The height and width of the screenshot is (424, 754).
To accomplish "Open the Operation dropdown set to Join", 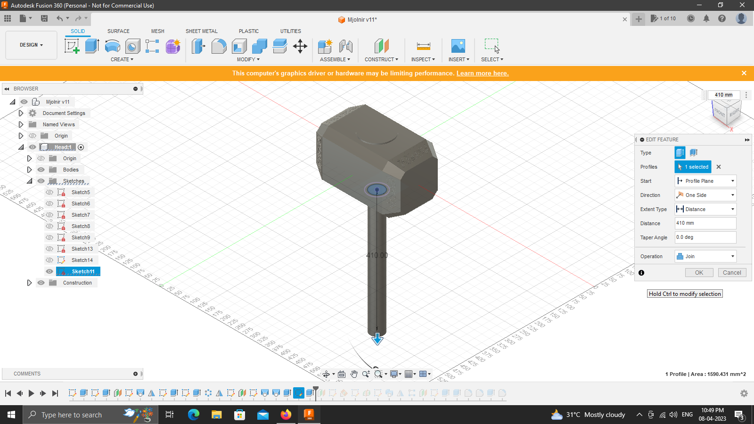I will 705,256.
